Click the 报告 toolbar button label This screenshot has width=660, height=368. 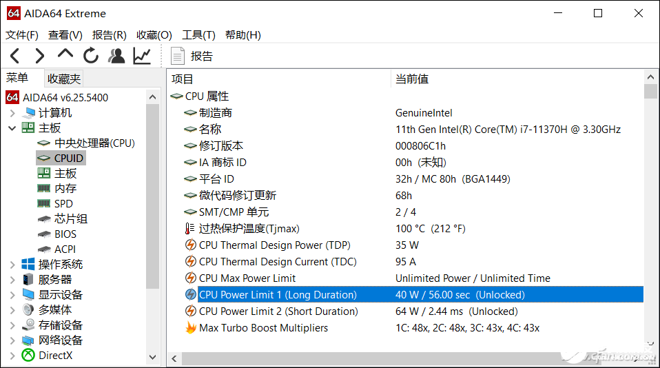tap(202, 56)
